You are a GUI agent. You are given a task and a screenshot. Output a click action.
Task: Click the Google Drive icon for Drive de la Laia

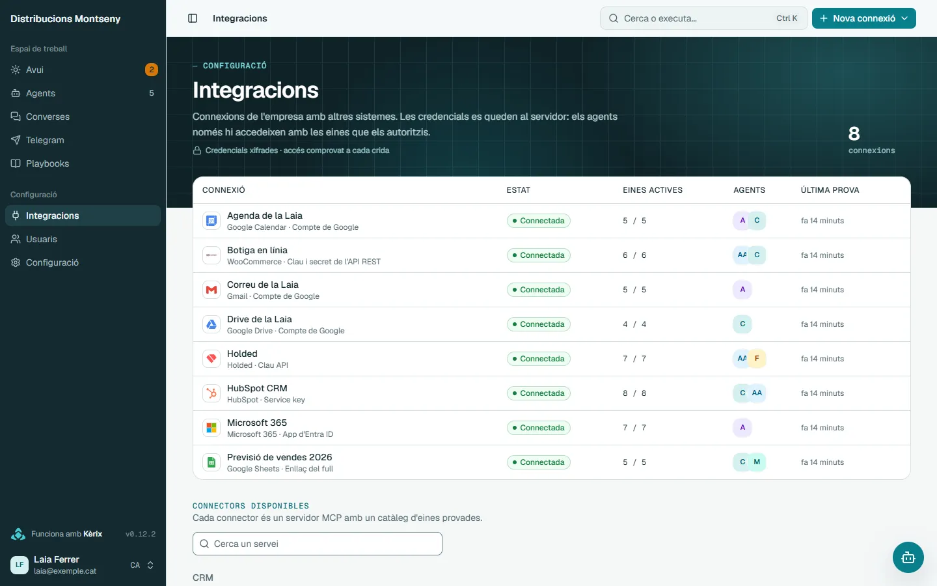tap(211, 324)
